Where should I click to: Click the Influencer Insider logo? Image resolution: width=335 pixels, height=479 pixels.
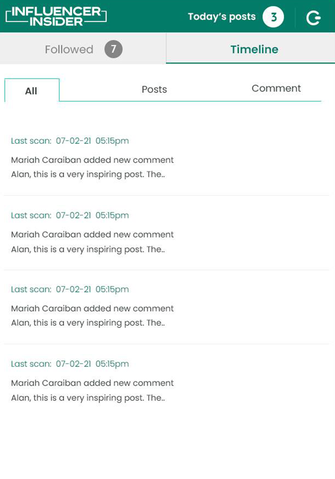56,16
